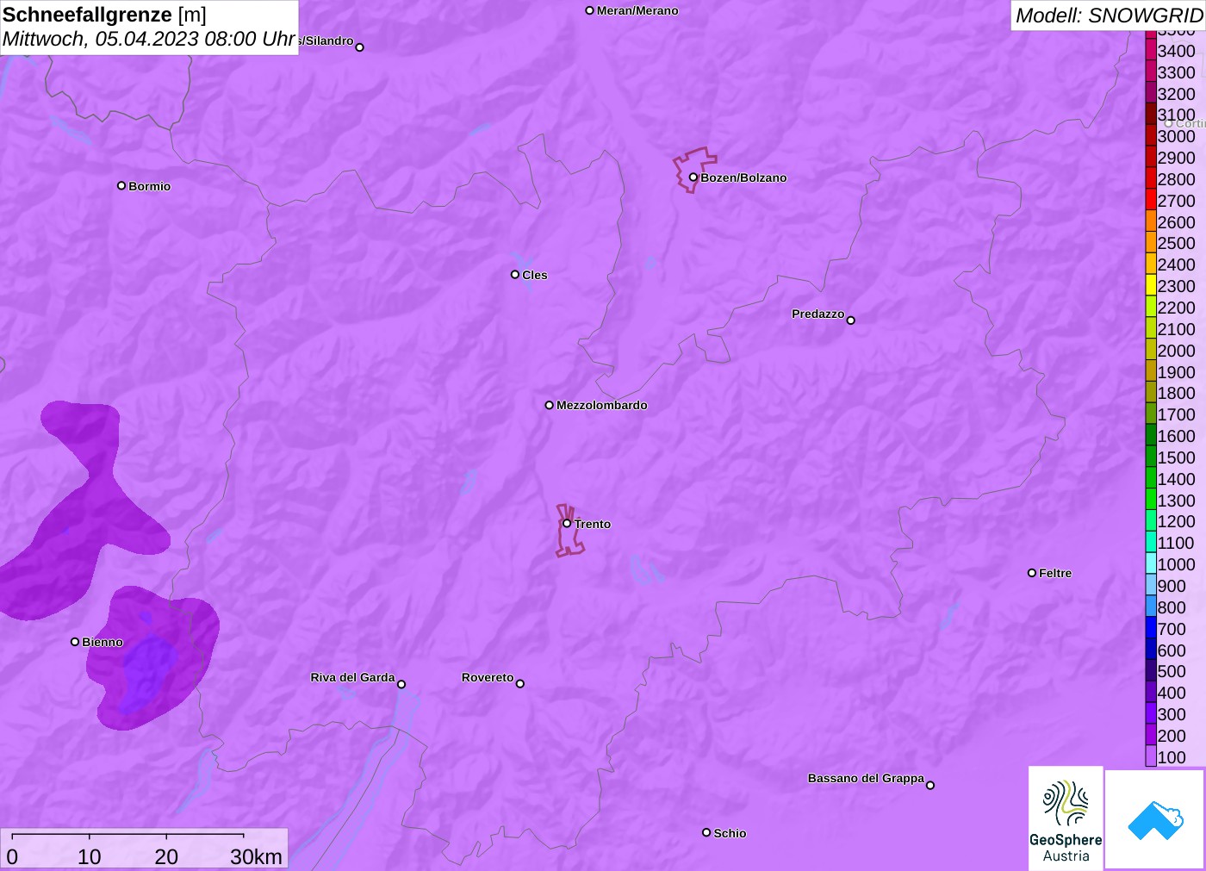
Task: Select the 2700 m red legend swatch
Action: point(1151,200)
